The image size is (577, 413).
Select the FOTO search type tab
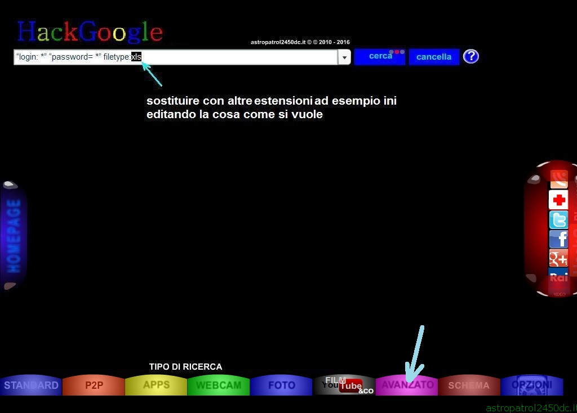pos(281,385)
